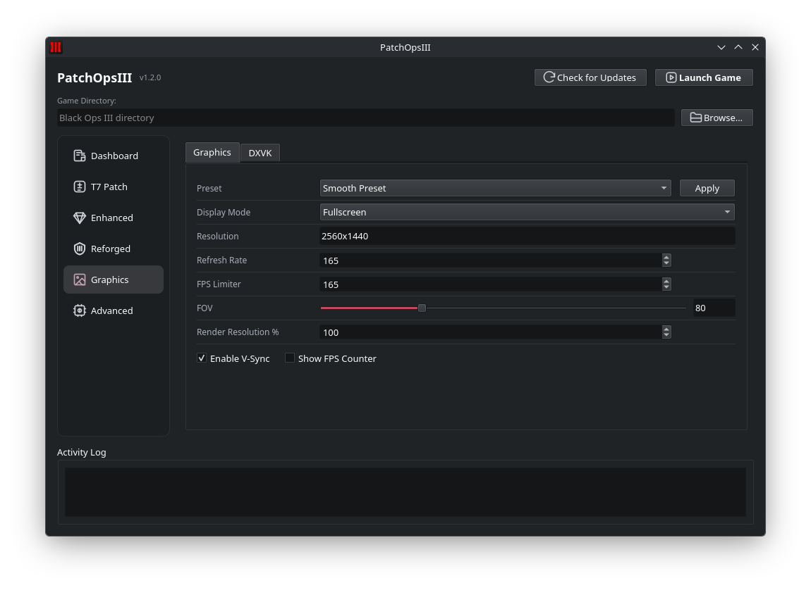
Task: Increase Render Resolution % with up arrow
Action: (666, 329)
